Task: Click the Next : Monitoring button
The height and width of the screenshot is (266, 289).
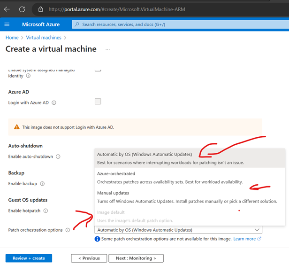Action: click(x=136, y=258)
